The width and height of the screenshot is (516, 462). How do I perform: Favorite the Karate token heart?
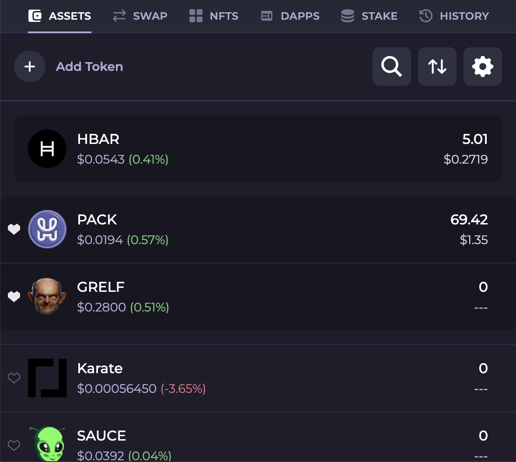click(14, 378)
